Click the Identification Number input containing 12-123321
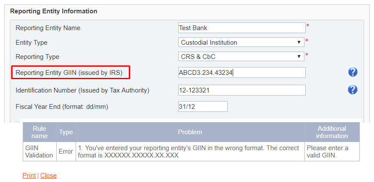 242,90
